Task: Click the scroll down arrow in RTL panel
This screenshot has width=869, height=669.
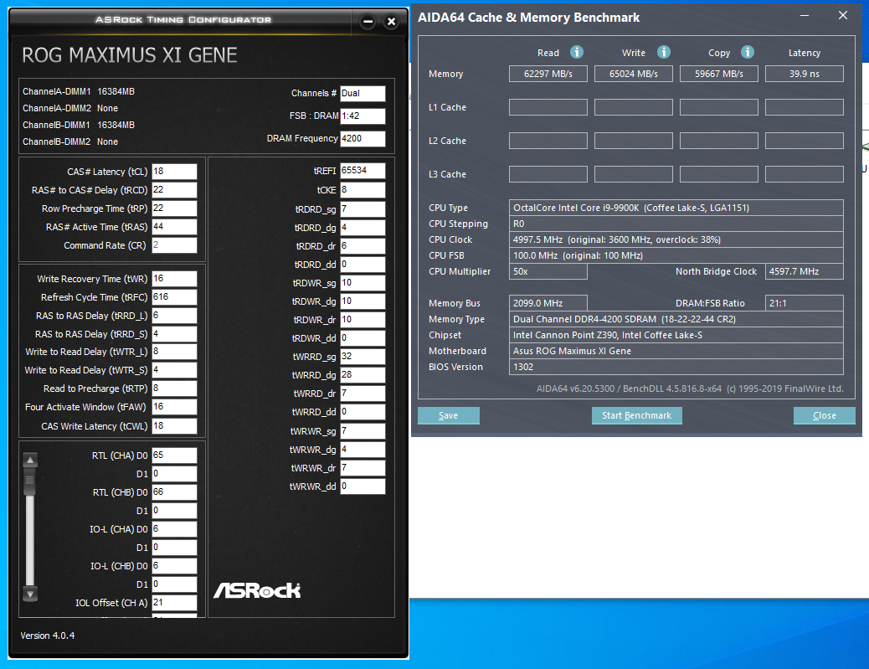Action: 30,594
